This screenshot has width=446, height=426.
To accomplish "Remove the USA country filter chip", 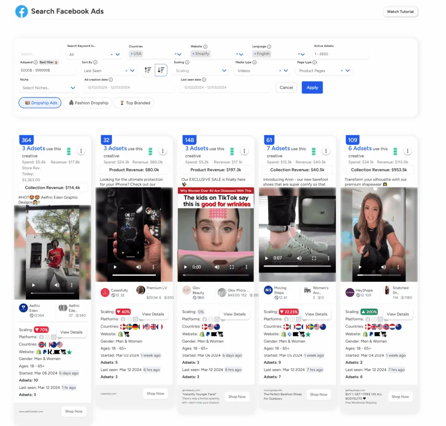I will [x=132, y=54].
